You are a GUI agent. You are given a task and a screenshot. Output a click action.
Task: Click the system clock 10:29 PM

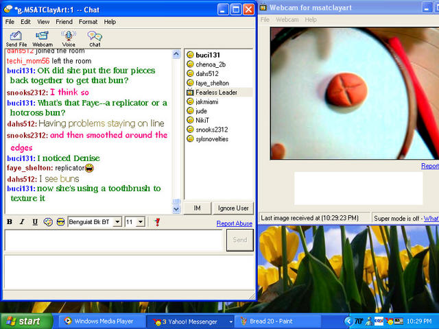[419, 321]
